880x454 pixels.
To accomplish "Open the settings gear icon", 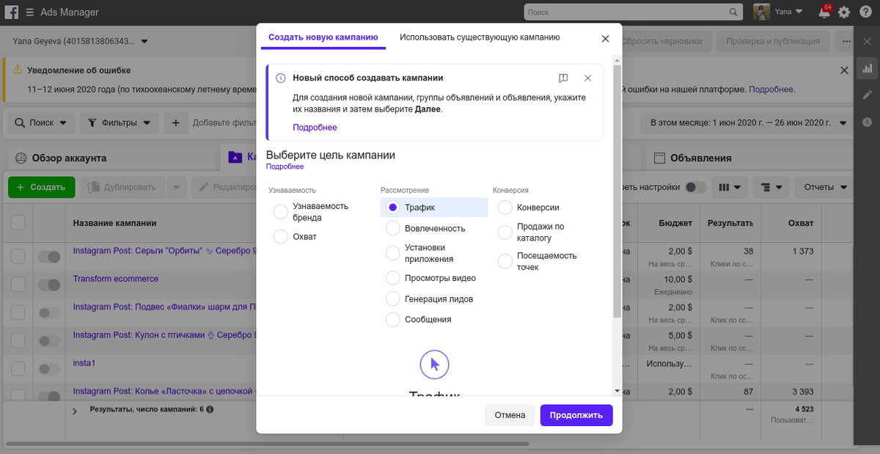I will pos(845,12).
